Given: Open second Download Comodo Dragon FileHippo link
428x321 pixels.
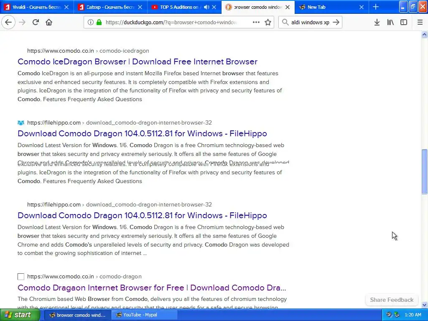Looking at the screenshot, I should [142, 215].
